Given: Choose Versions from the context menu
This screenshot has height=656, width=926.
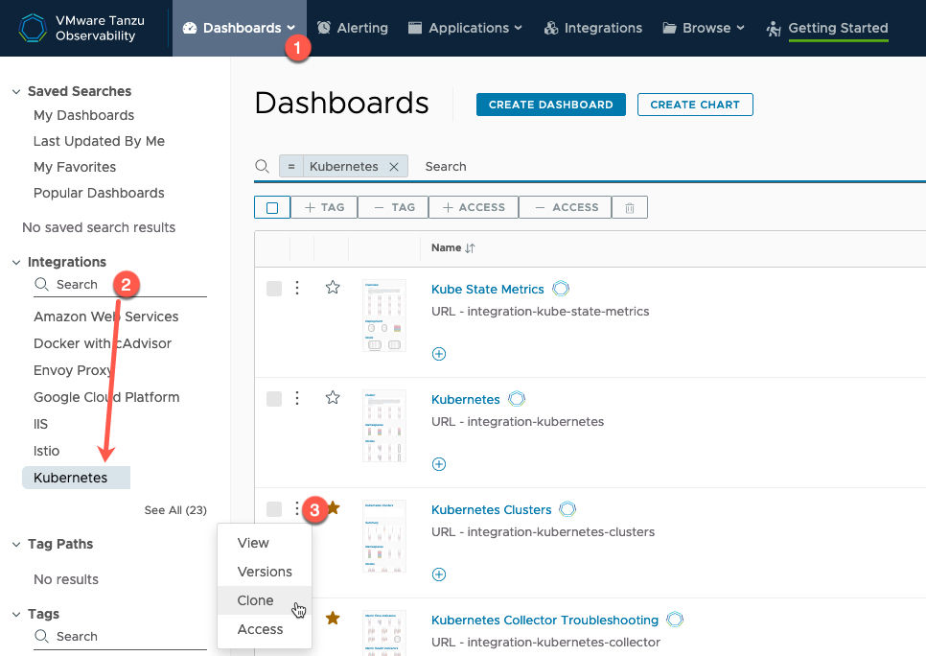Looking at the screenshot, I should click(265, 572).
